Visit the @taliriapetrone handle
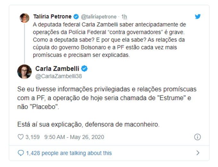This screenshot has width=218, height=167. pos(99,17)
